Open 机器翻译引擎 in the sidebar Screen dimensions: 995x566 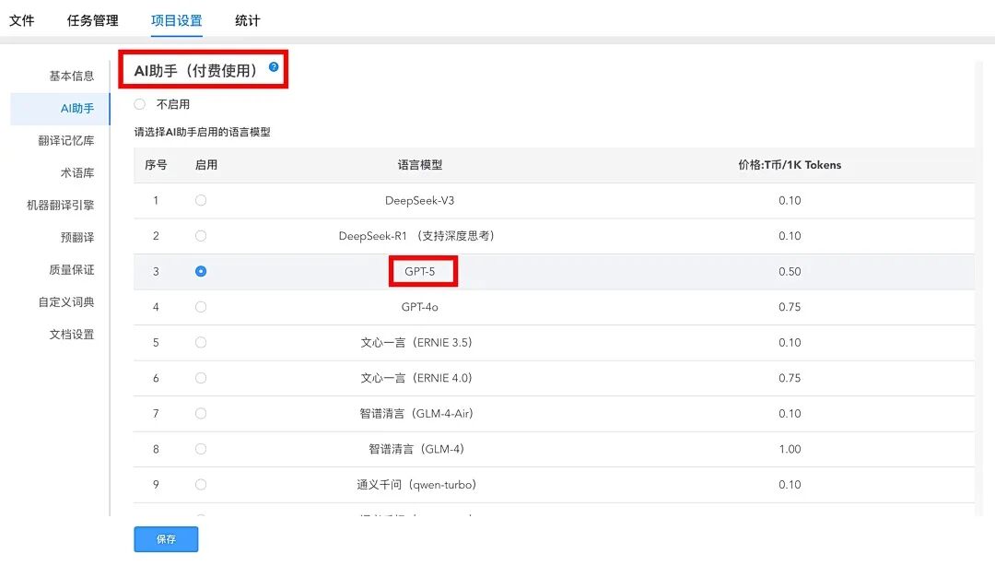coord(60,206)
